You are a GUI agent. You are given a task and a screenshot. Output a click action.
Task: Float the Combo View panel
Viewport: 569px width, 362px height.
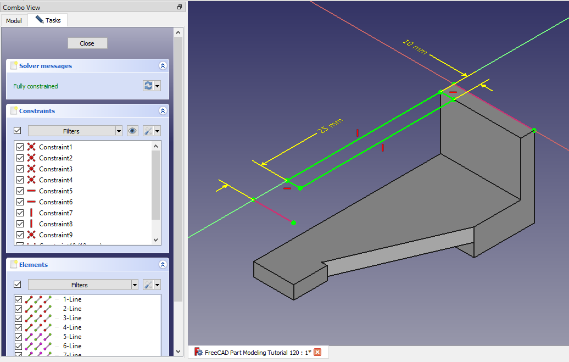pyautogui.click(x=180, y=7)
